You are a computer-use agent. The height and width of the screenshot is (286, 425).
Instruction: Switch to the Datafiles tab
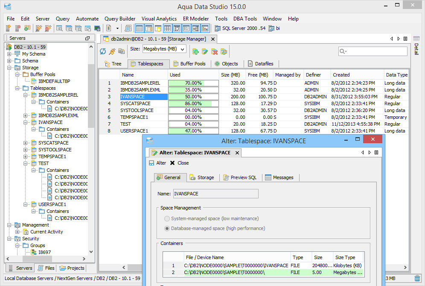click(261, 64)
